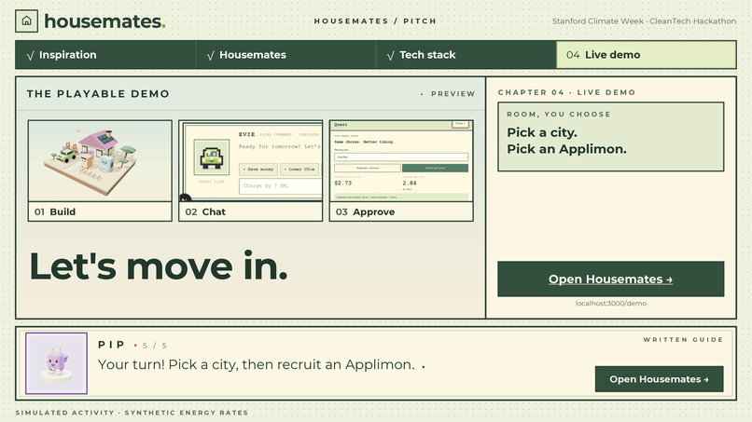Click Open Housemates button in Pip guide
The height and width of the screenshot is (422, 752).
click(659, 379)
